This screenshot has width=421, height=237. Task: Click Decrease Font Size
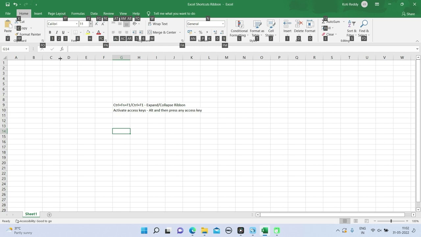coord(103,24)
